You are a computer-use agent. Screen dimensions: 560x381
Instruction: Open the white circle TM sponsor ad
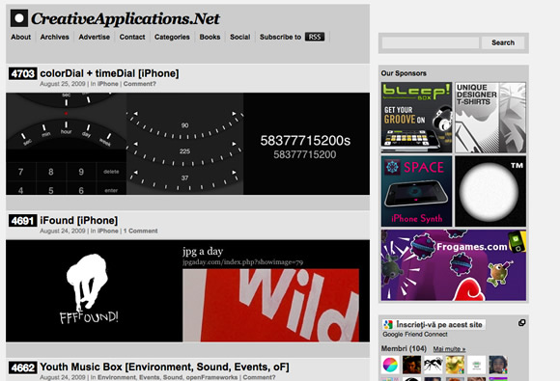pos(490,191)
